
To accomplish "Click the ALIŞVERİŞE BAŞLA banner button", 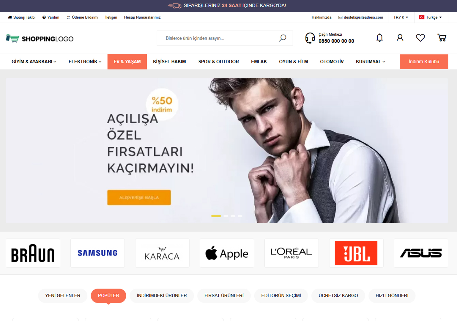I will click(139, 197).
